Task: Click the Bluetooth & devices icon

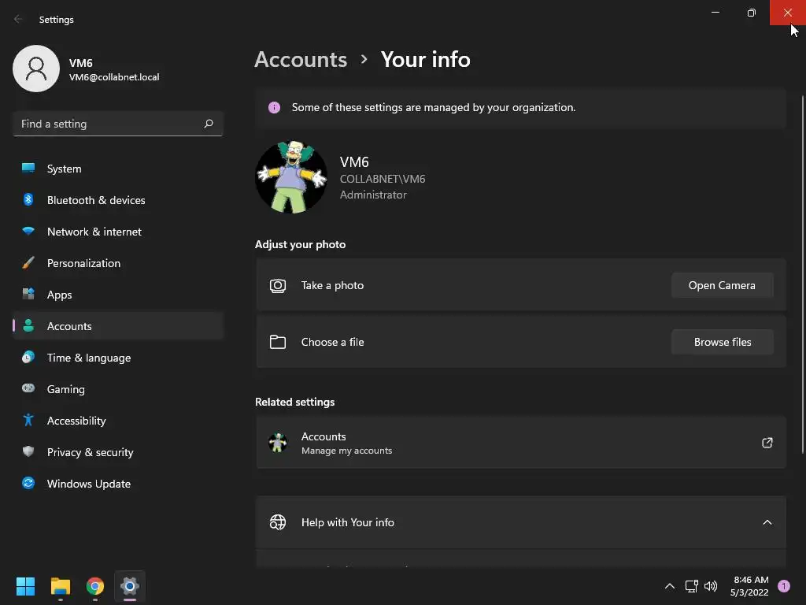Action: click(x=28, y=200)
